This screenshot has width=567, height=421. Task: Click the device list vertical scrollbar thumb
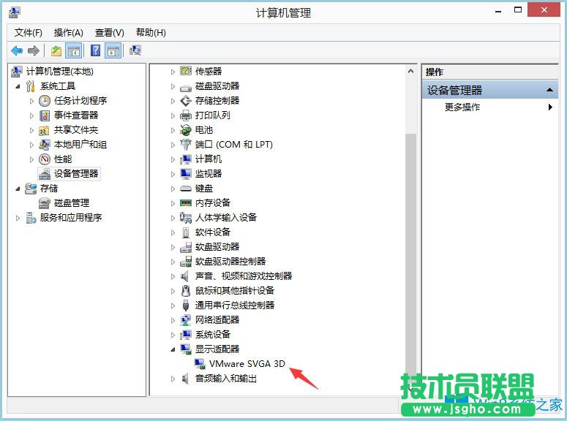[x=410, y=257]
